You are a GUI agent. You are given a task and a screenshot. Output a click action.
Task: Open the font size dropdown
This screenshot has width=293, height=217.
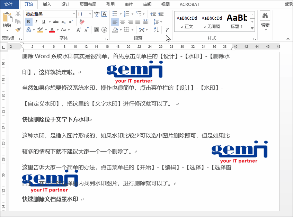point(90,13)
